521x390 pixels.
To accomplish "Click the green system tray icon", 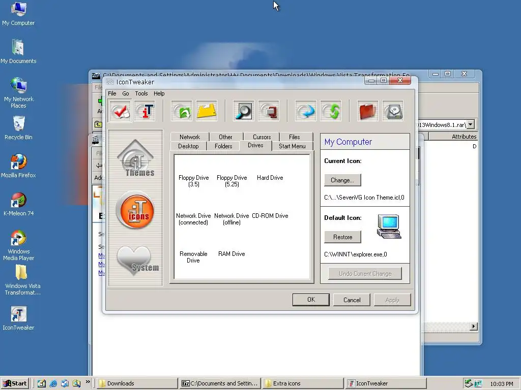I will click(469, 383).
